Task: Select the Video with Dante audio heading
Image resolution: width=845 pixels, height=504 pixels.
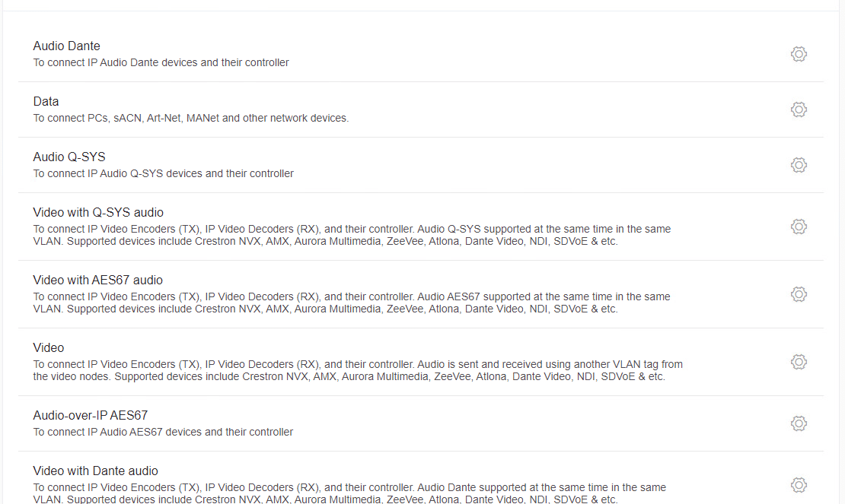Action: [x=95, y=471]
